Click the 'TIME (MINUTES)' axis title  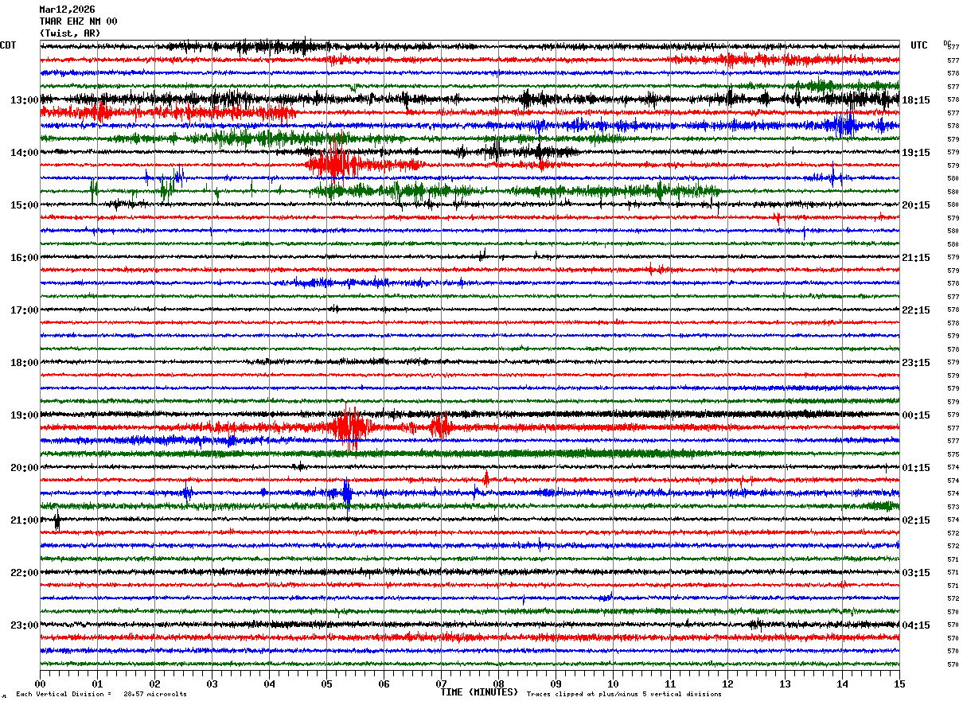point(479,692)
